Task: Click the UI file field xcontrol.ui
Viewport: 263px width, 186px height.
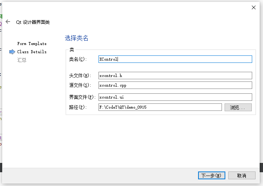Action: point(175,97)
